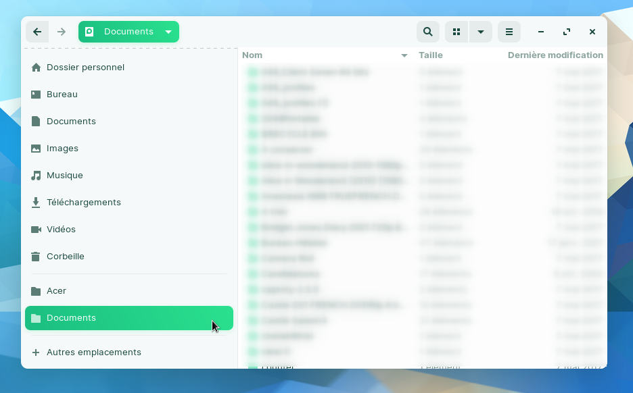The image size is (633, 393).
Task: Select Bureau in the sidebar
Action: [x=62, y=95]
